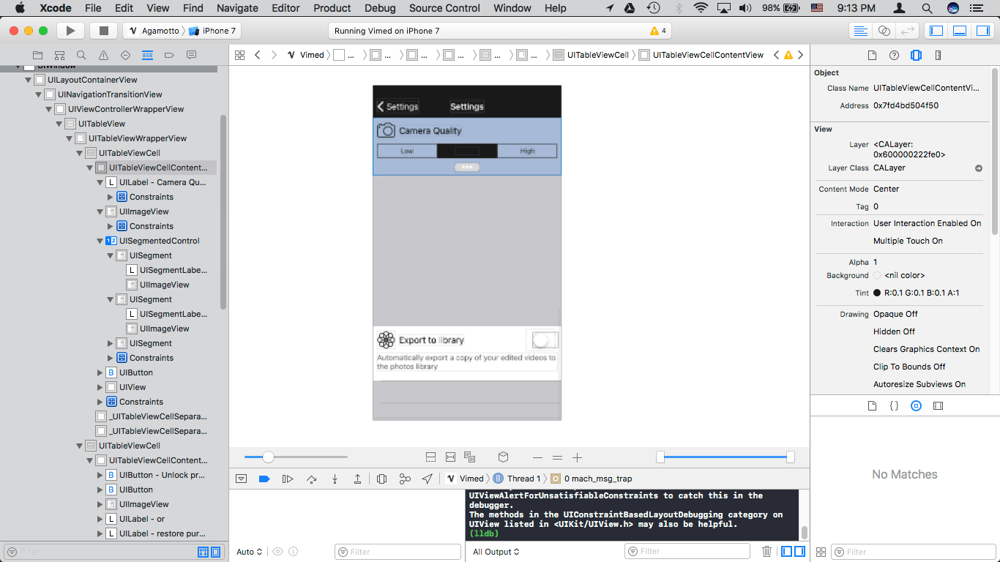The height and width of the screenshot is (562, 1000).
Task: Open the Product menu
Action: click(x=332, y=8)
